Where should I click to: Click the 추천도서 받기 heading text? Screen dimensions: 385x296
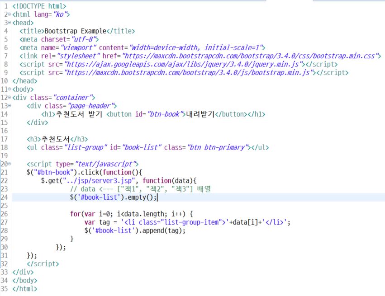pos(79,114)
